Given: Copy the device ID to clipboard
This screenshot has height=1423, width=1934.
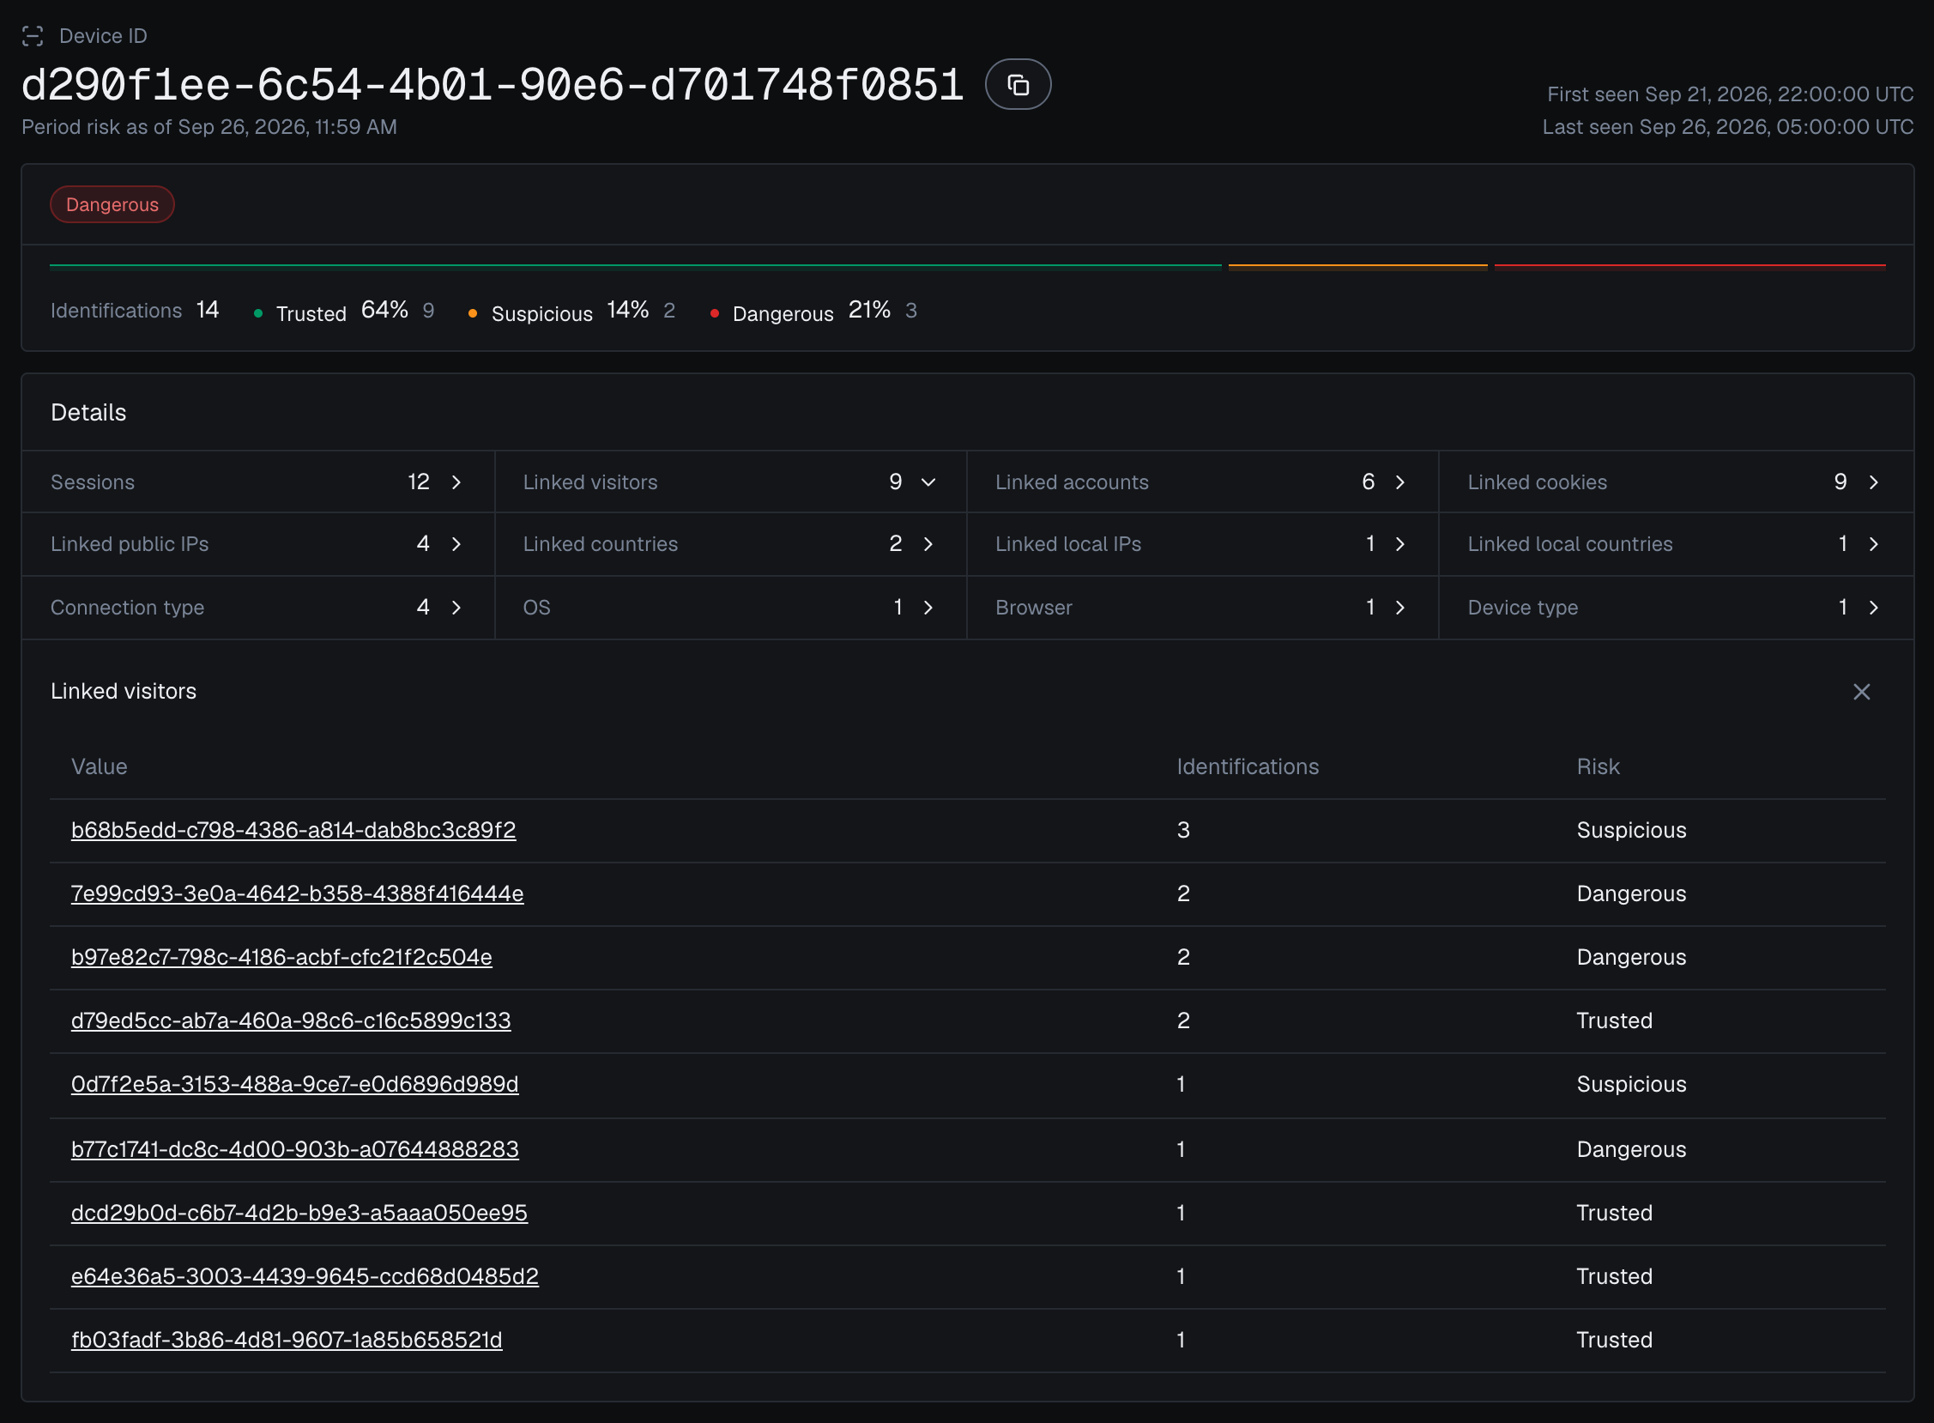Looking at the screenshot, I should [1017, 84].
